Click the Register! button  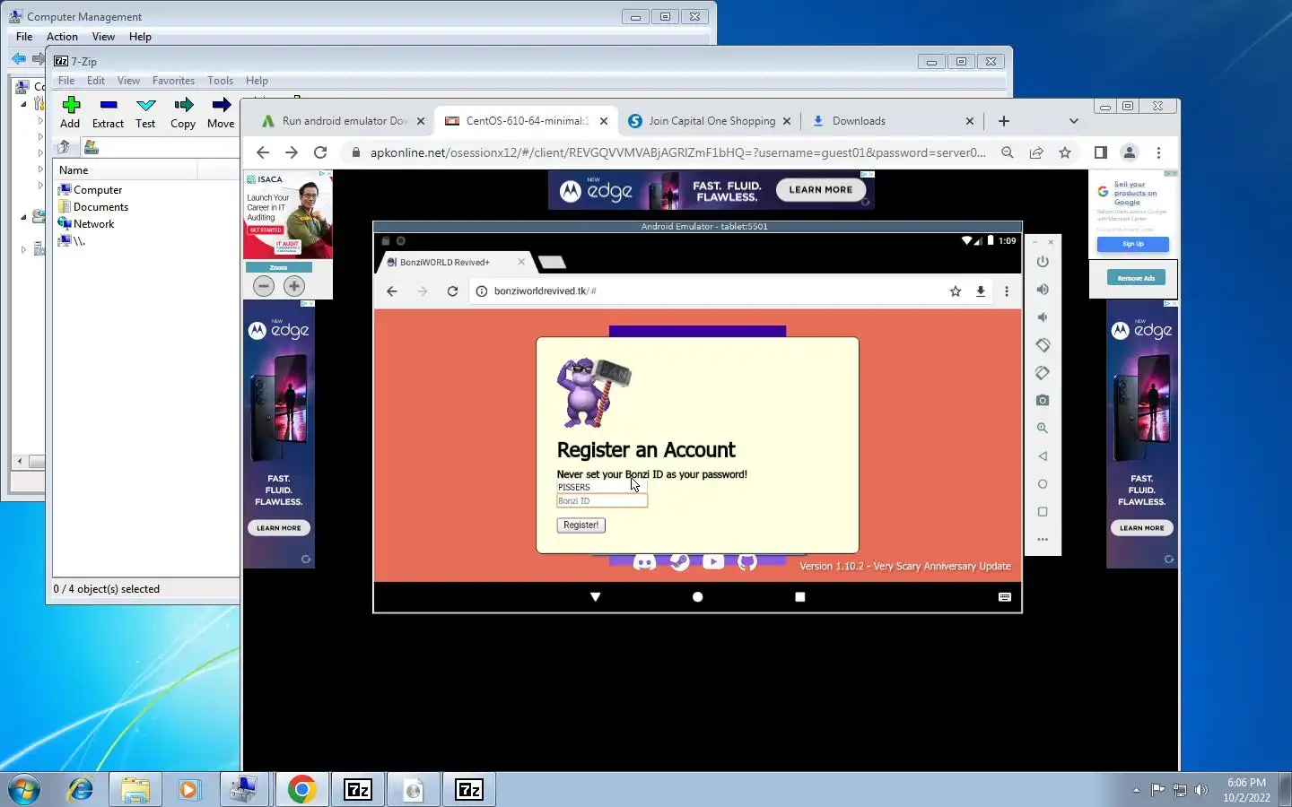coord(581,525)
